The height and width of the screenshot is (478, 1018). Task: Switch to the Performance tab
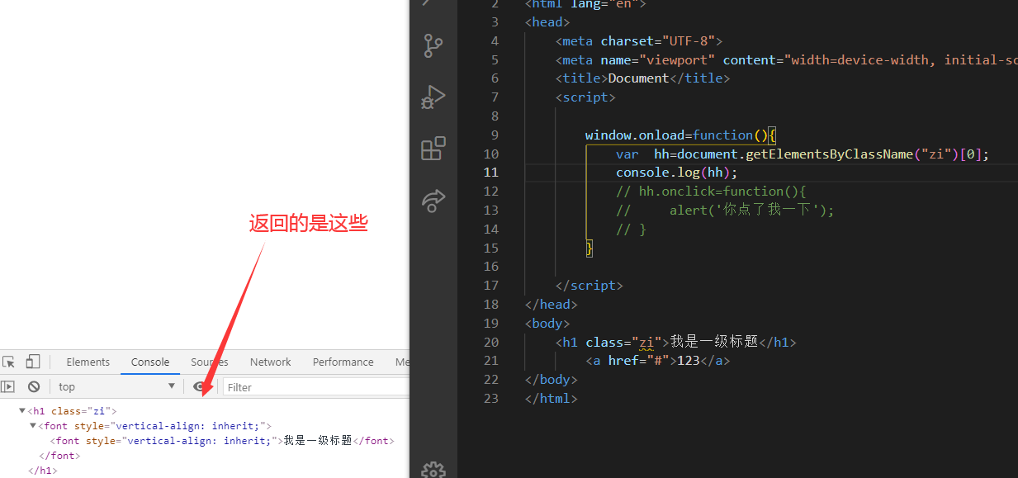click(343, 362)
